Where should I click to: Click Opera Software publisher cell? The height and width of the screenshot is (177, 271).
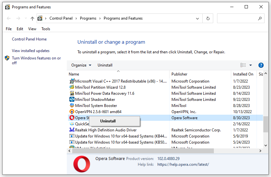(184, 118)
